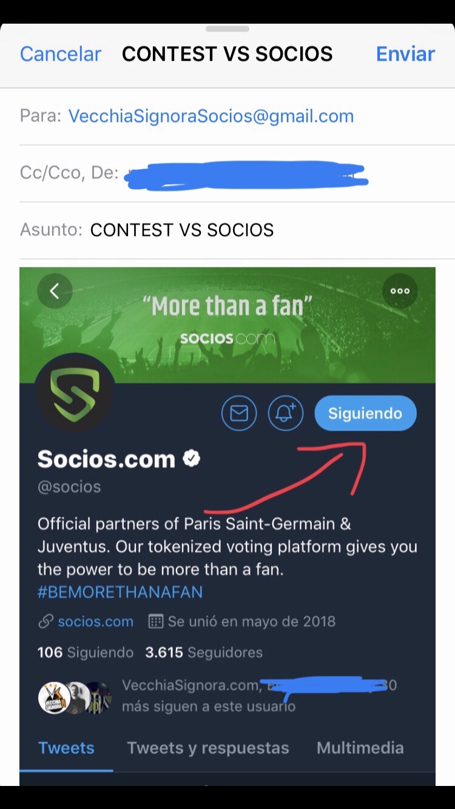Click the Para recipient email address
Viewport: 455px width, 809px height.
click(211, 116)
